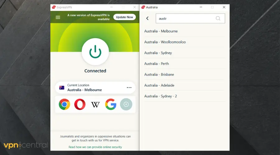Click the ExpressVPN logo in title bar
Image resolution: width=280 pixels, height=155 pixels.
coord(54,7)
